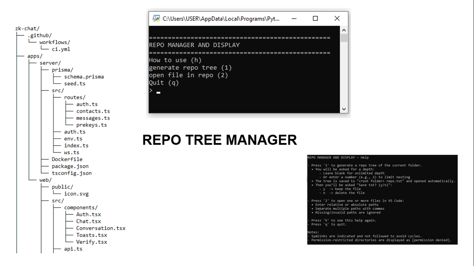The image size is (474, 266).
Task: Select Toasts.tsx in the tree
Action: (92, 235)
